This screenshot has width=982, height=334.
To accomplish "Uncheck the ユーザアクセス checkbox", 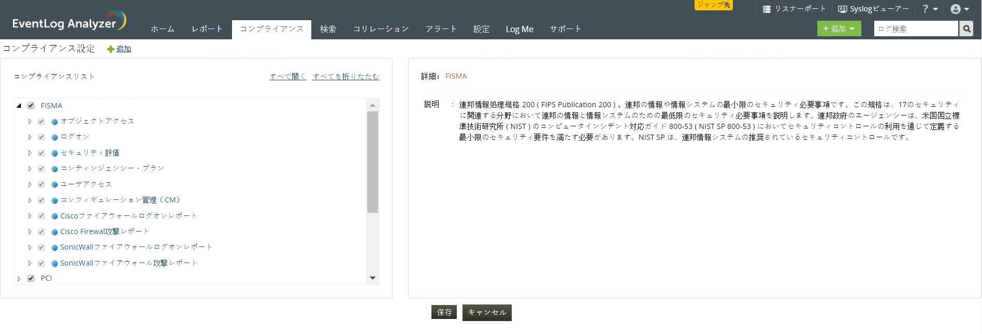I will [x=41, y=184].
